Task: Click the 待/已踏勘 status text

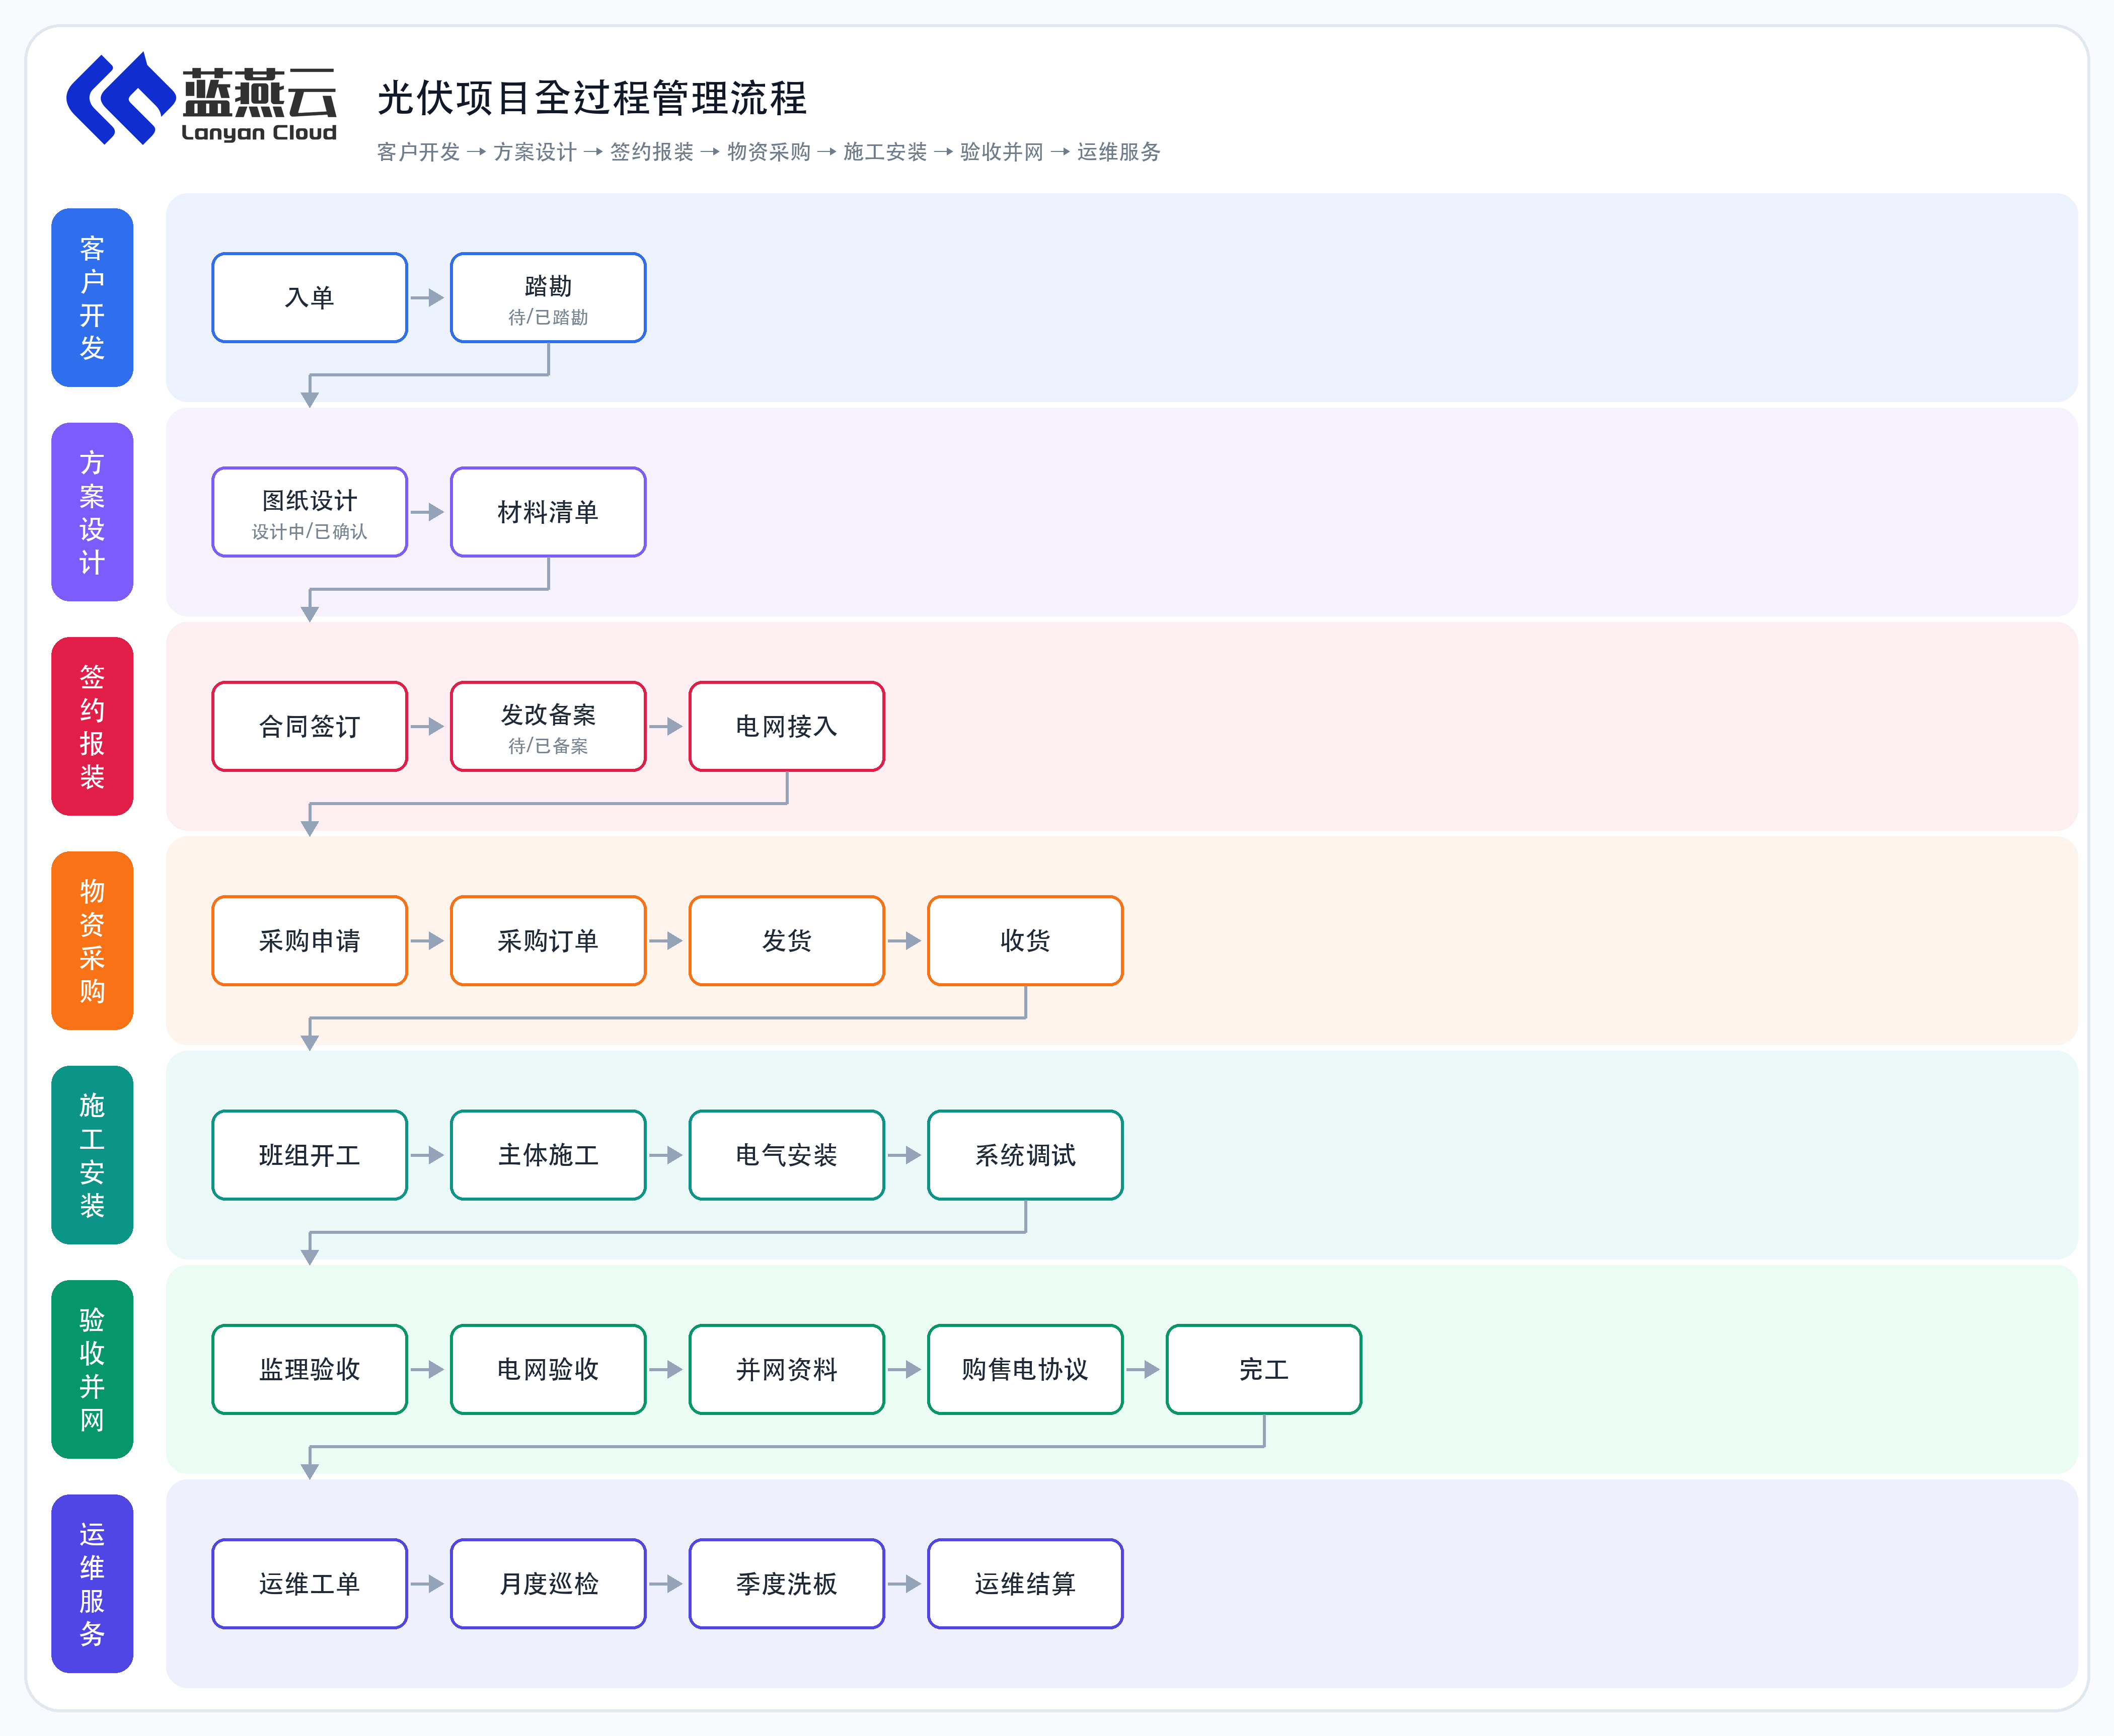Action: pos(548,317)
